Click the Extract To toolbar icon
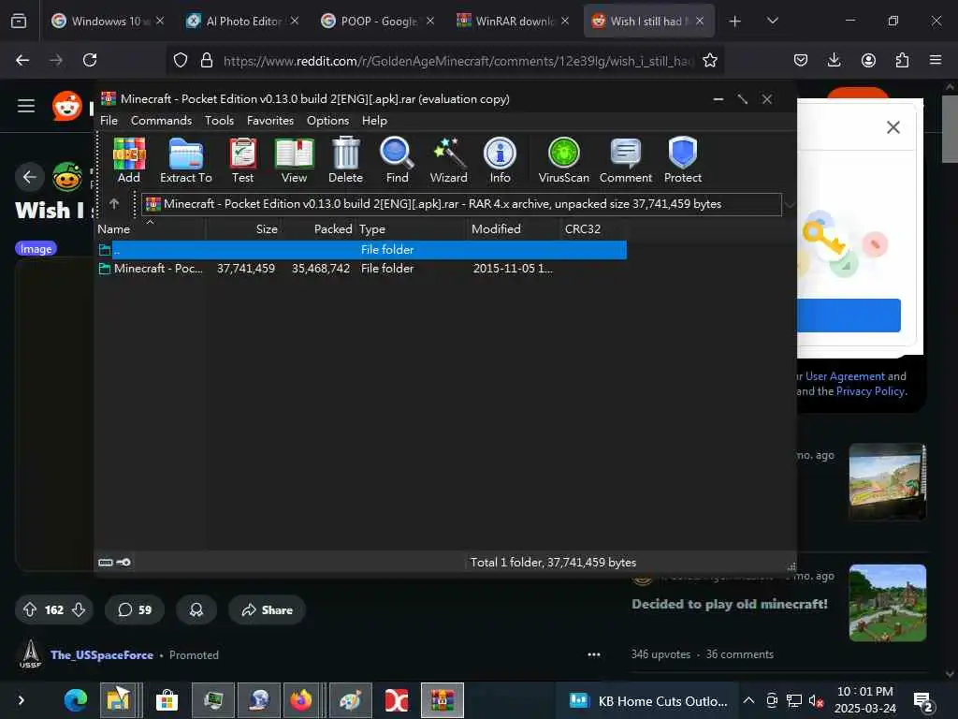 tap(186, 160)
